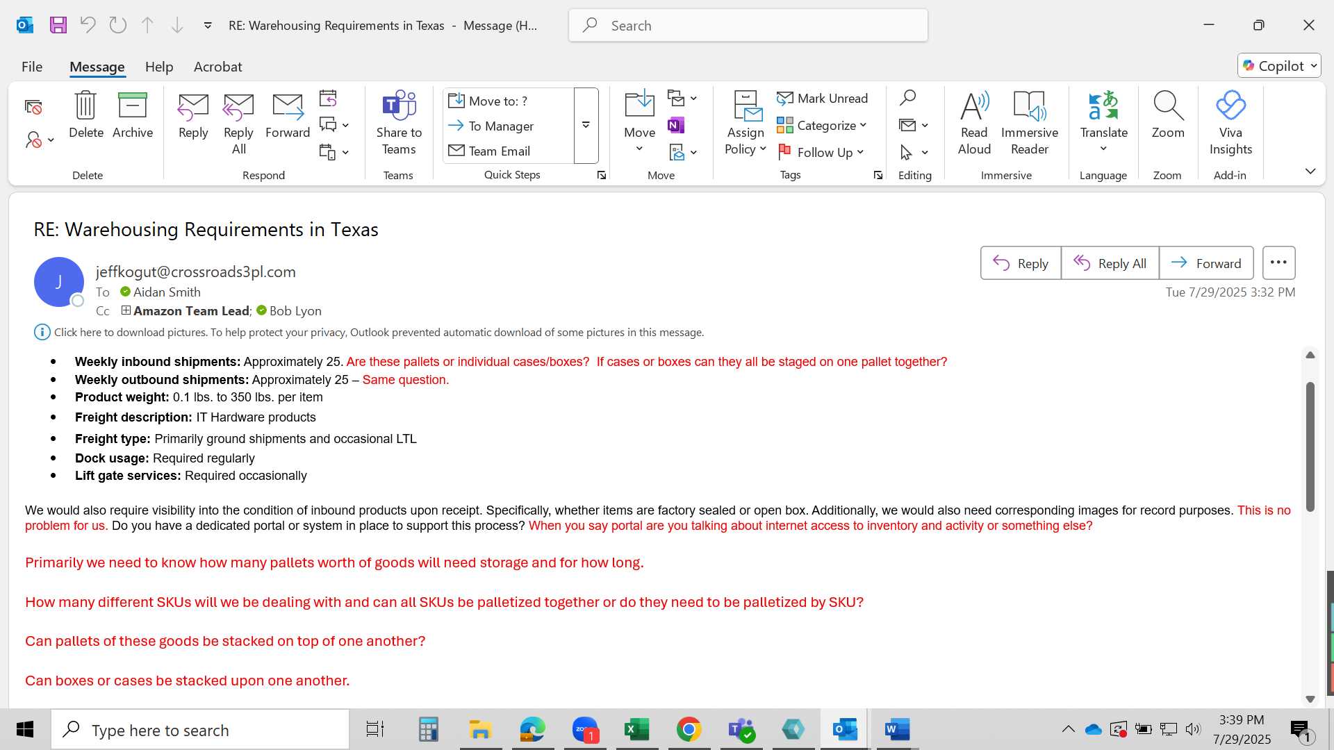Mark message as Unread
Image resolution: width=1334 pixels, height=750 pixels.
click(x=823, y=98)
